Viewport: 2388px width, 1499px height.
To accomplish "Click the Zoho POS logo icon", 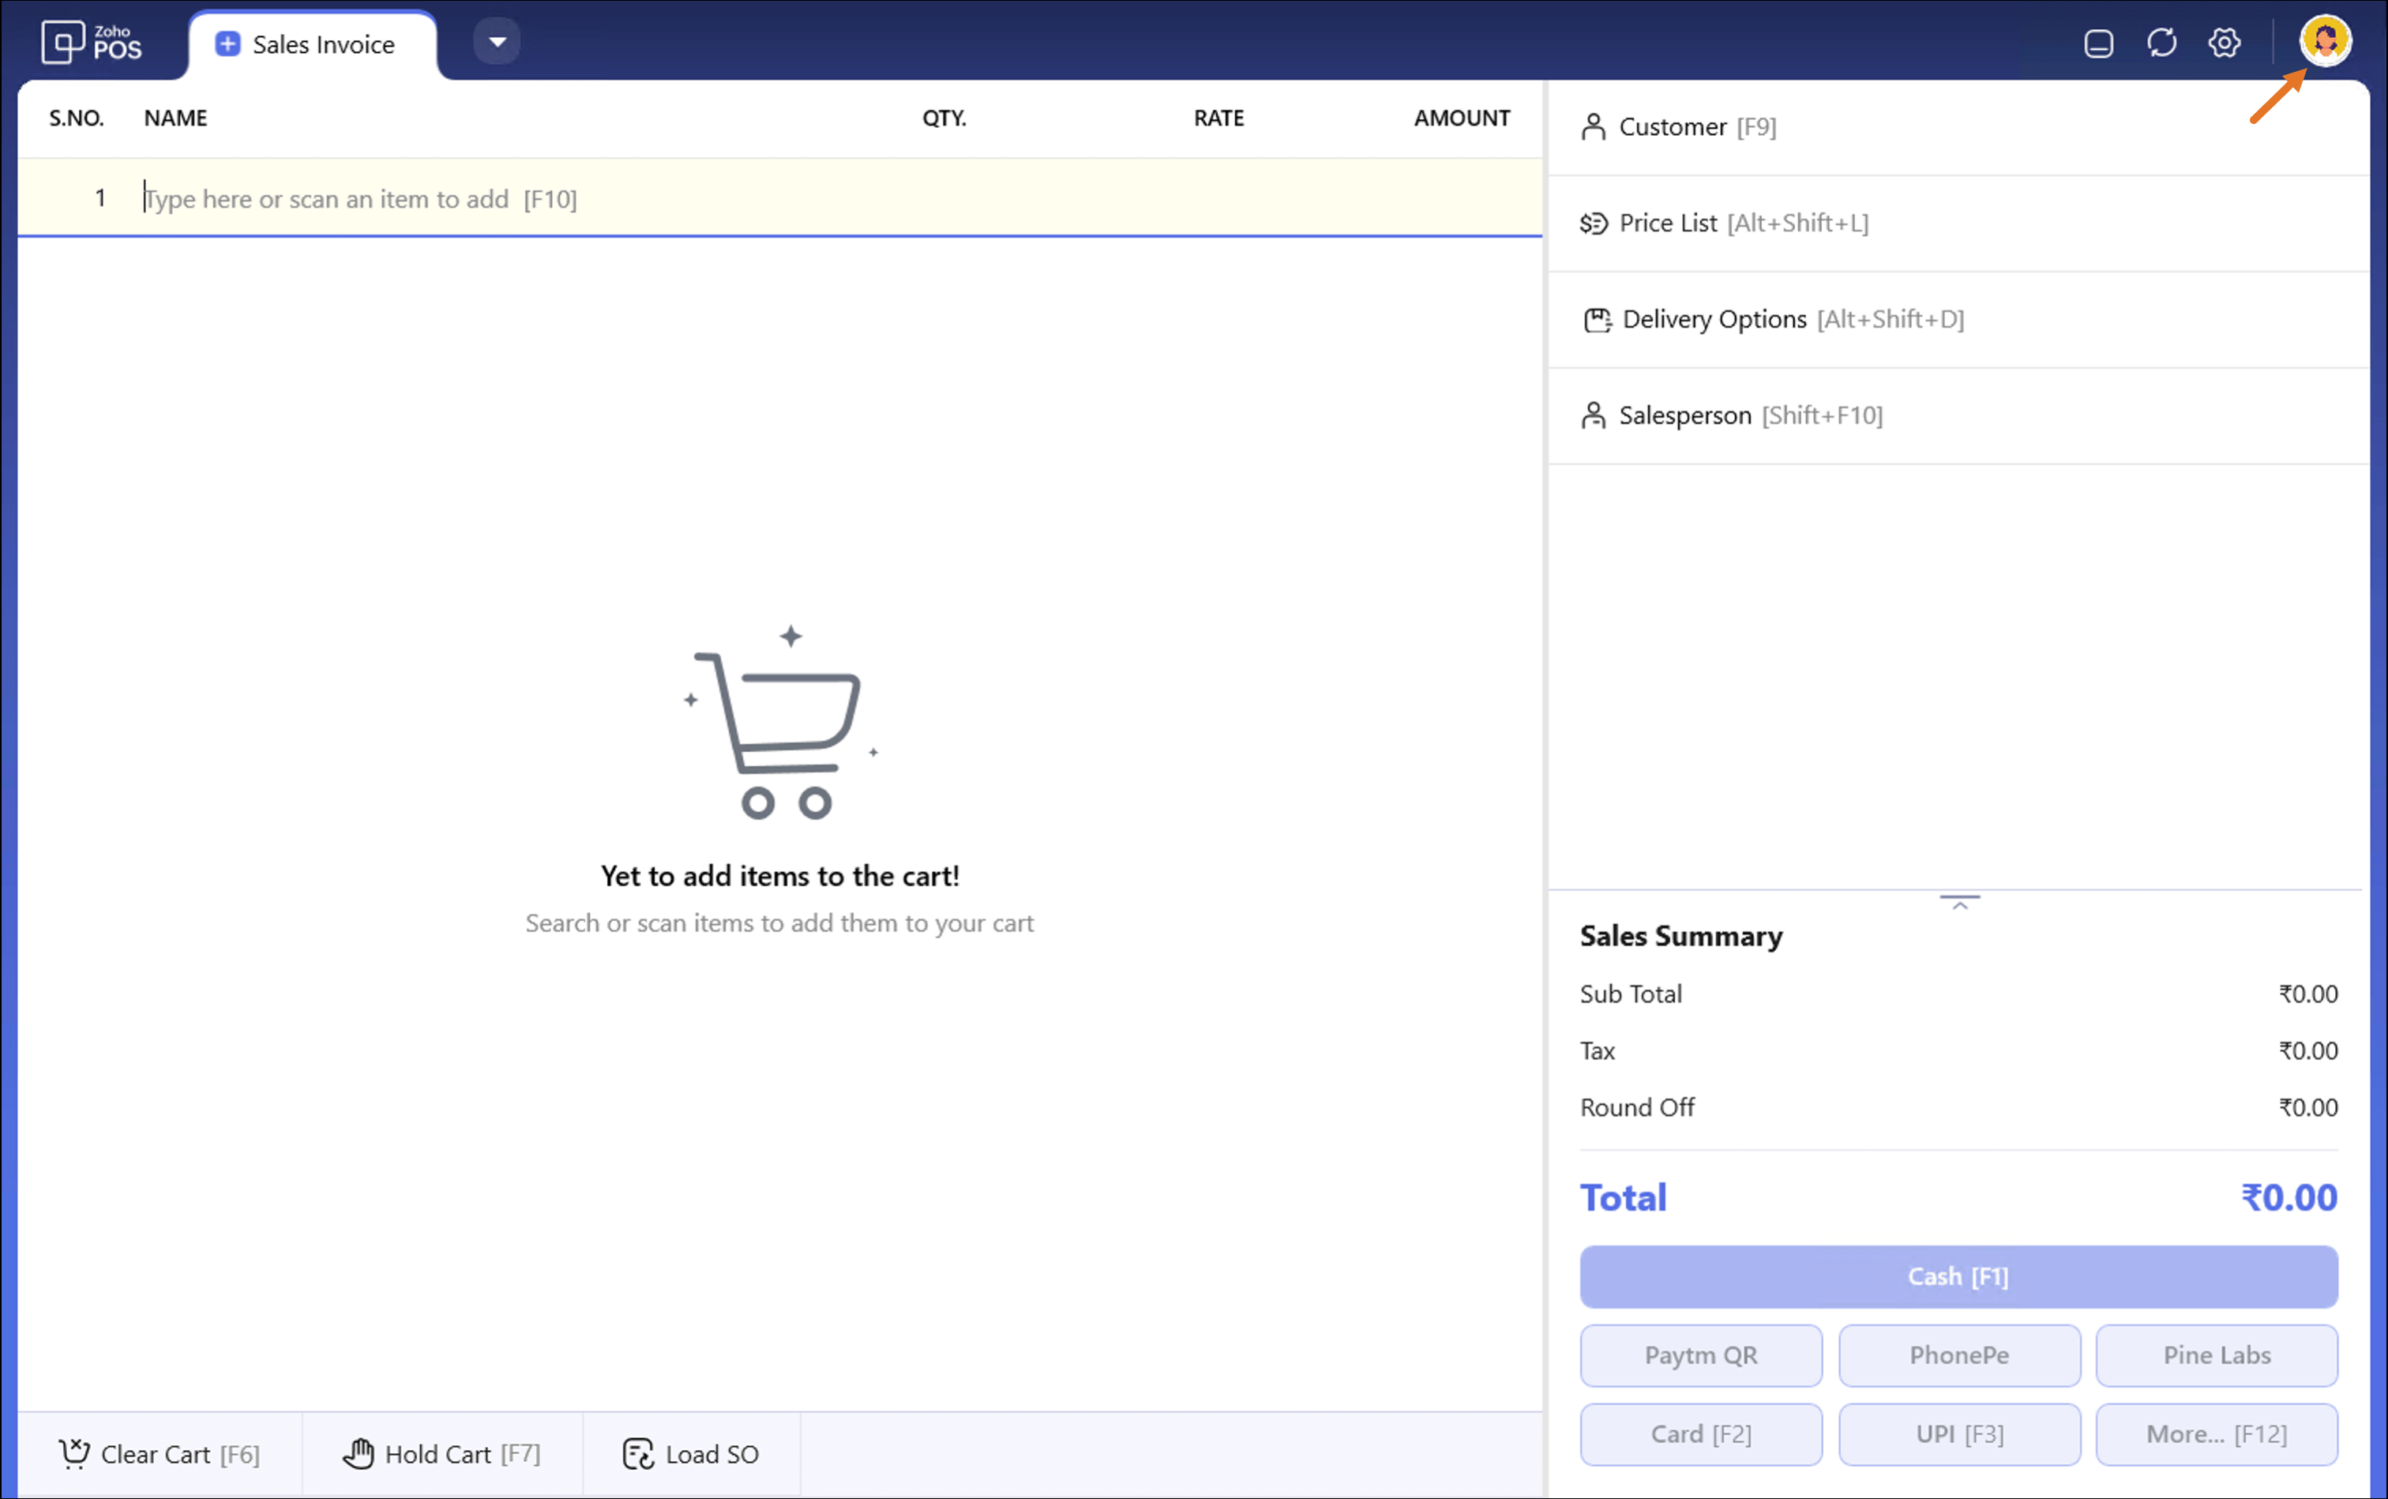I will [x=63, y=42].
